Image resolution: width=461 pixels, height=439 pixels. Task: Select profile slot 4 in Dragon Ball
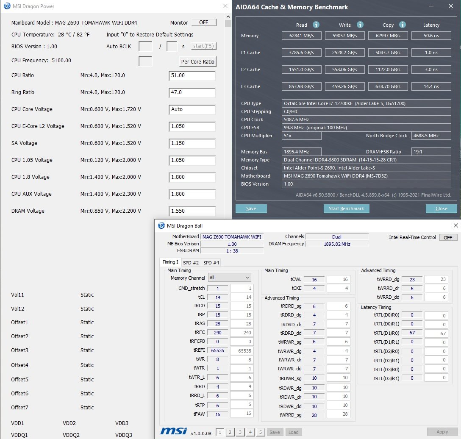point(250,432)
